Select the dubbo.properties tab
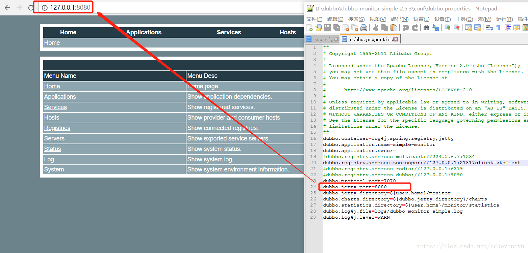Viewport: 528px width, 253px height. click(371, 39)
